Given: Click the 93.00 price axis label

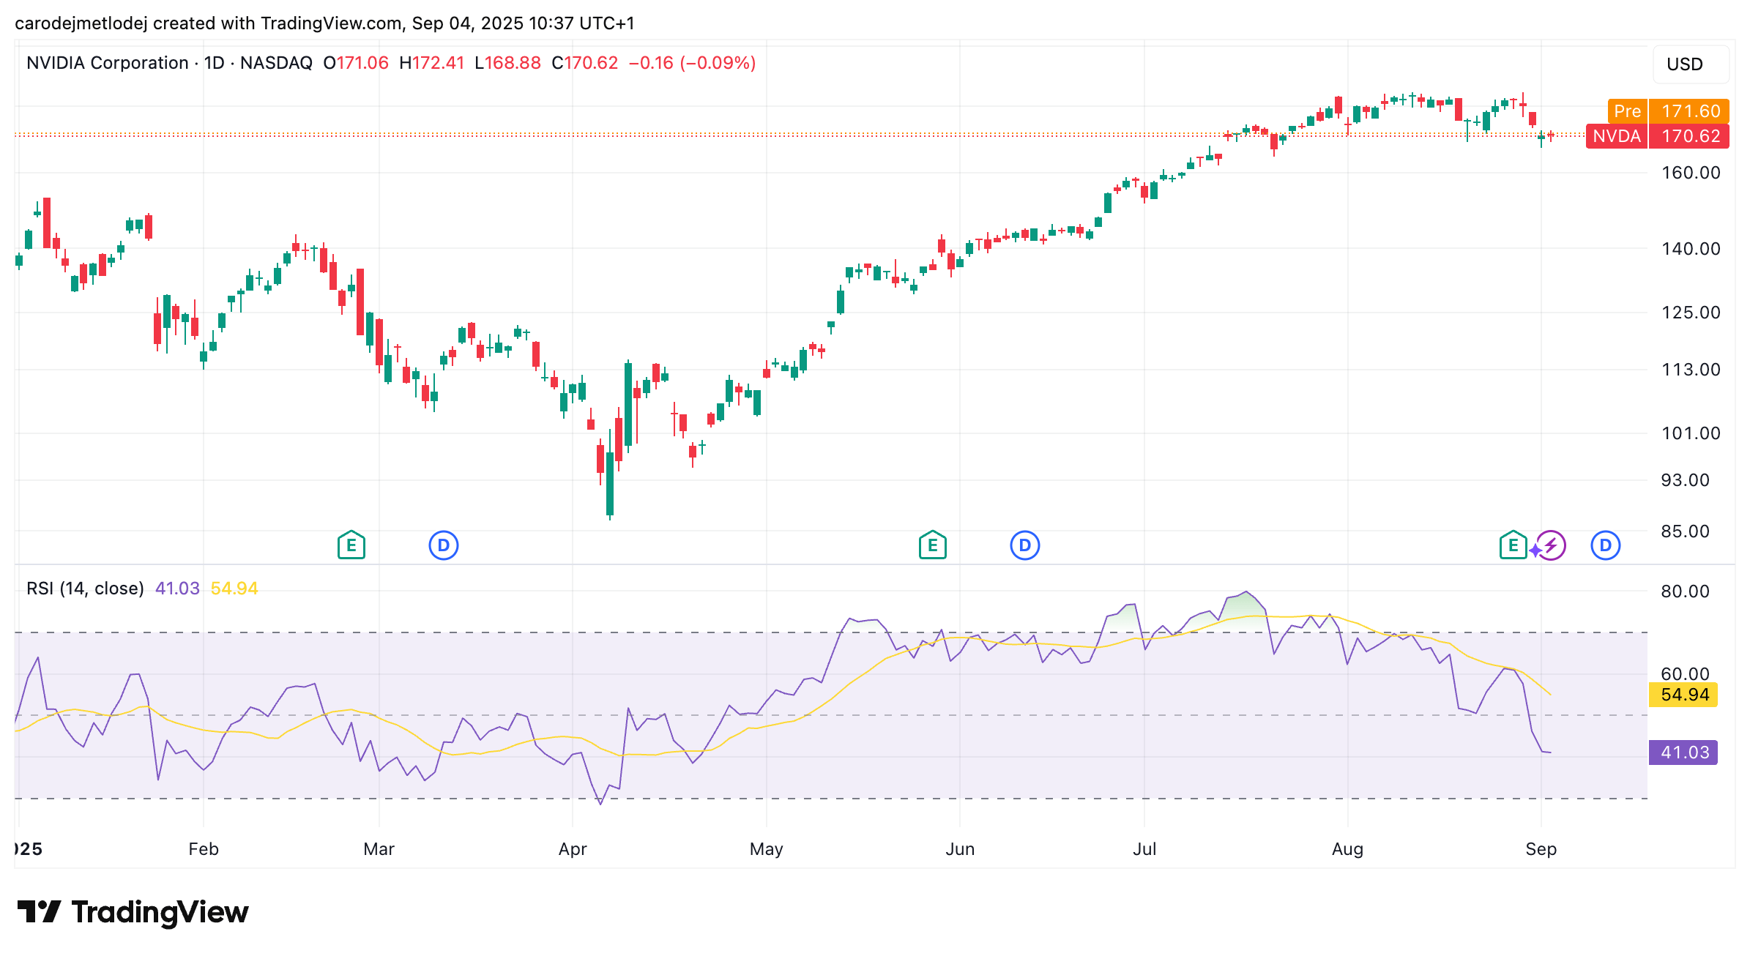Looking at the screenshot, I should [1686, 480].
